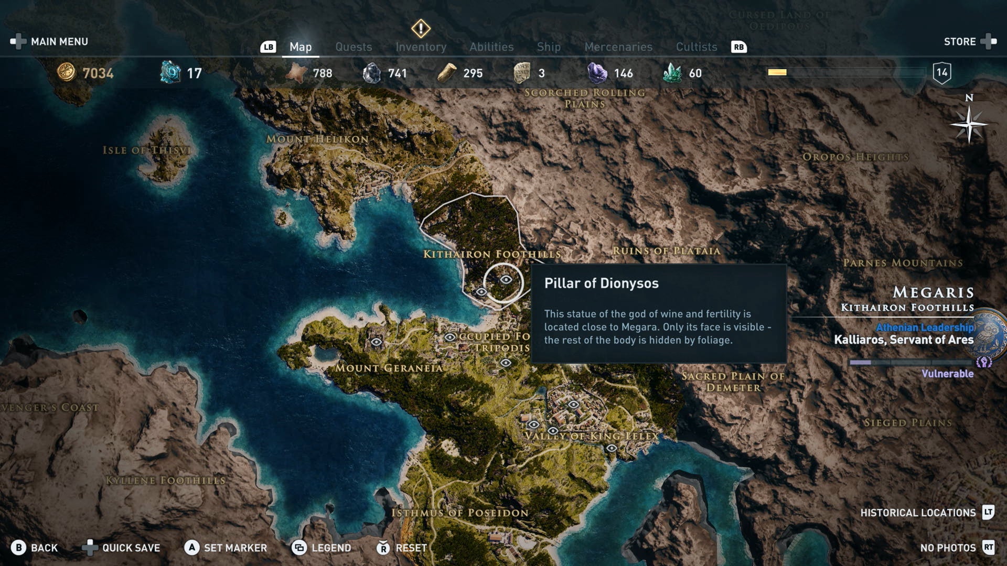The height and width of the screenshot is (566, 1007).
Task: Open the Cultists tab
Action: 697,47
